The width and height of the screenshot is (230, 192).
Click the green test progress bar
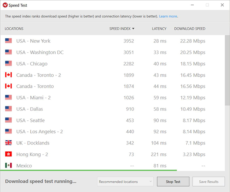coord(88,170)
